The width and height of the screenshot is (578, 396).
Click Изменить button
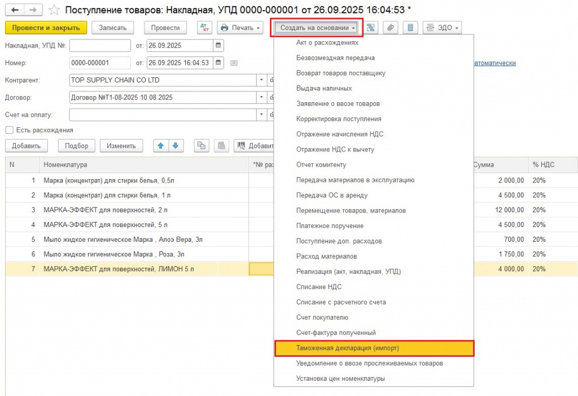pos(121,146)
